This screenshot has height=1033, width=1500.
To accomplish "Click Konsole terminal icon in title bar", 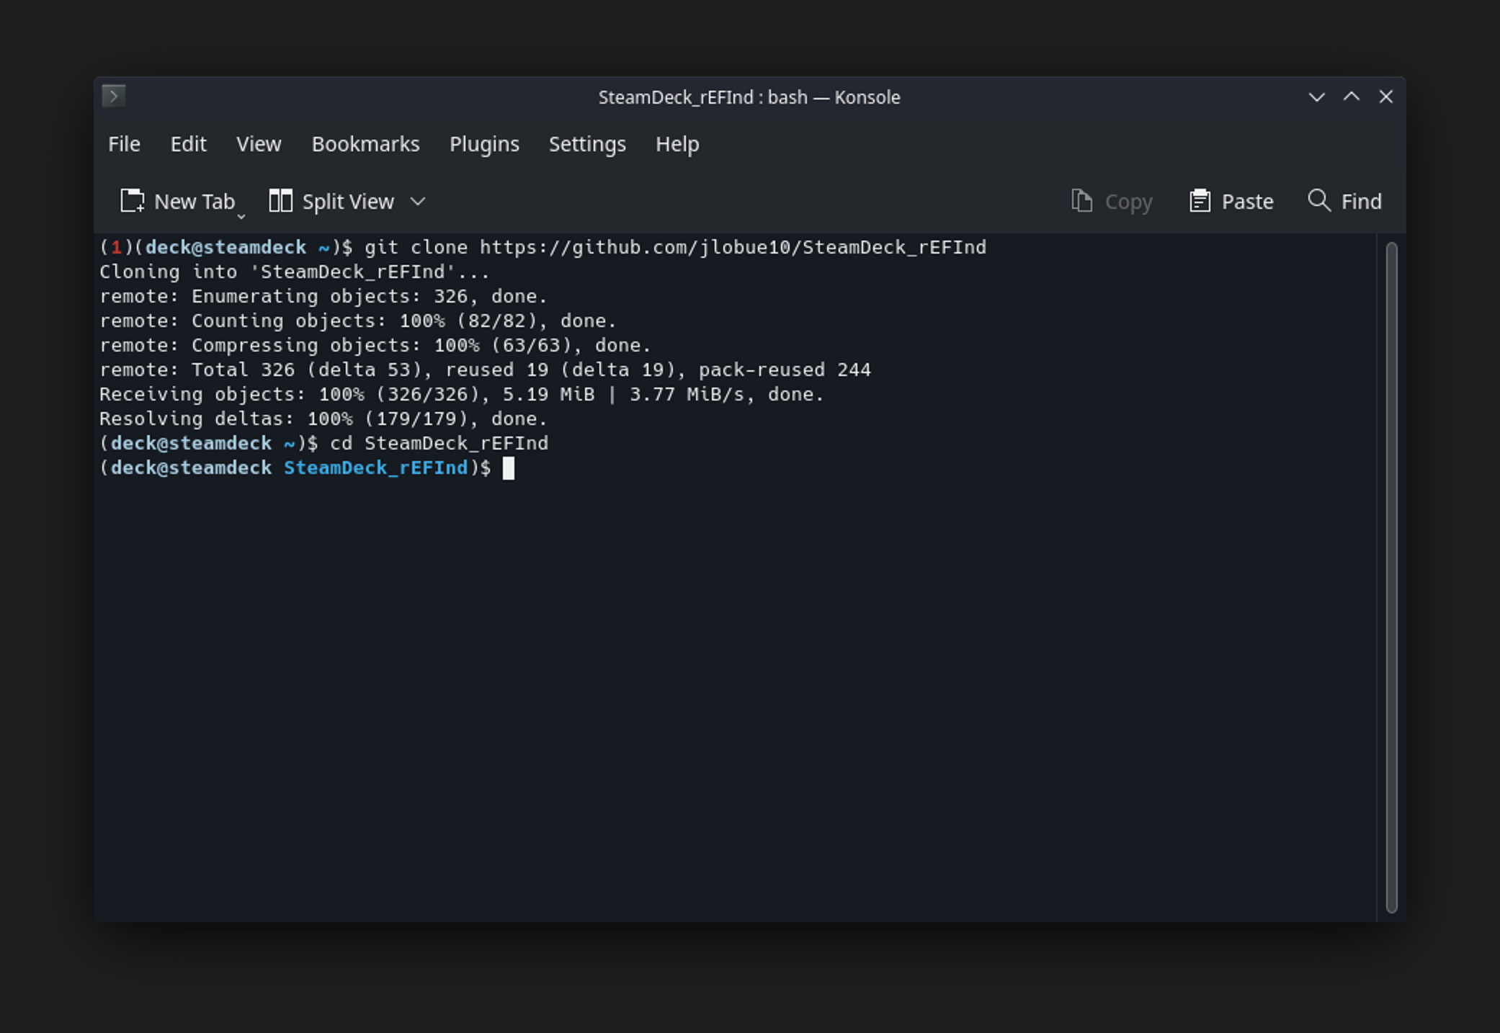I will [x=114, y=96].
